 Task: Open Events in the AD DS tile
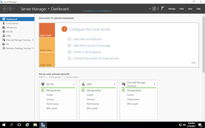pyautogui.click(x=49, y=95)
